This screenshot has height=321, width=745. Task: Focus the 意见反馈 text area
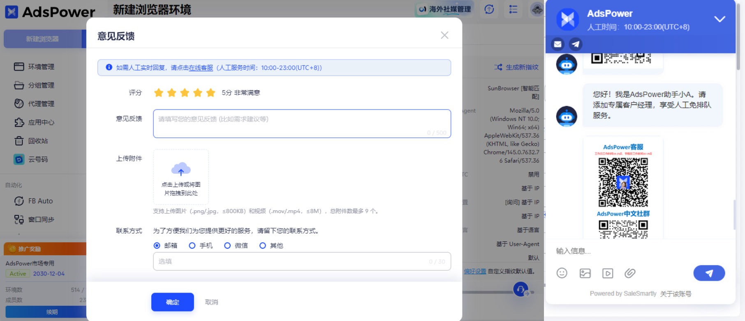pos(302,124)
